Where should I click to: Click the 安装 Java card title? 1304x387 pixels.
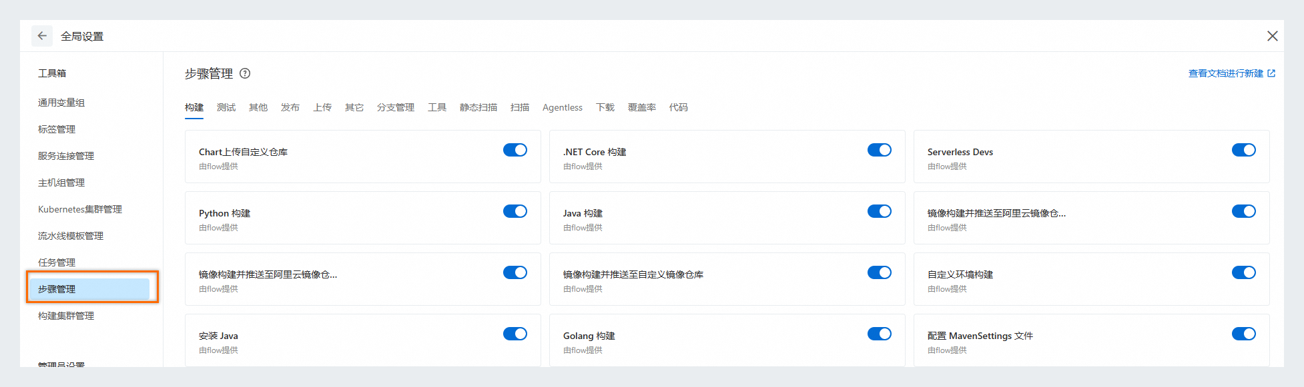click(218, 336)
